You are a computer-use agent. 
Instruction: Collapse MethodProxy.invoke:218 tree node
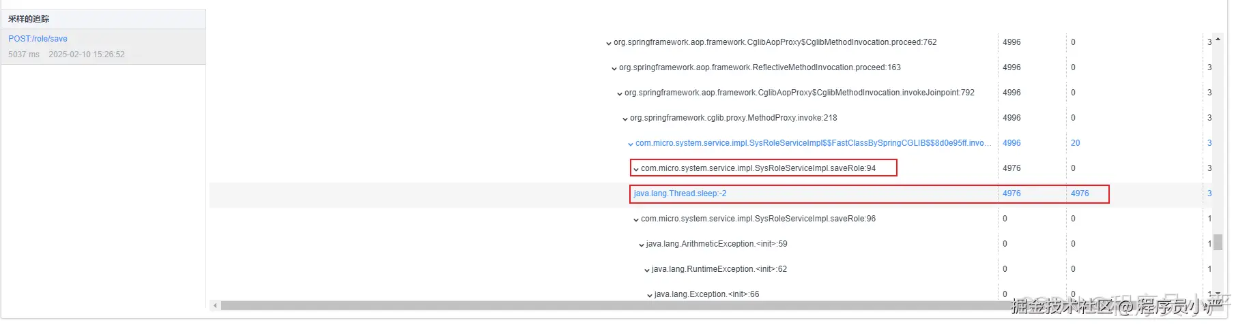pos(625,119)
